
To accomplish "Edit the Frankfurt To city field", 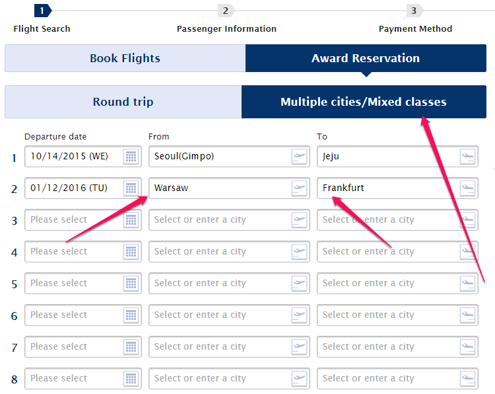I will 397,188.
